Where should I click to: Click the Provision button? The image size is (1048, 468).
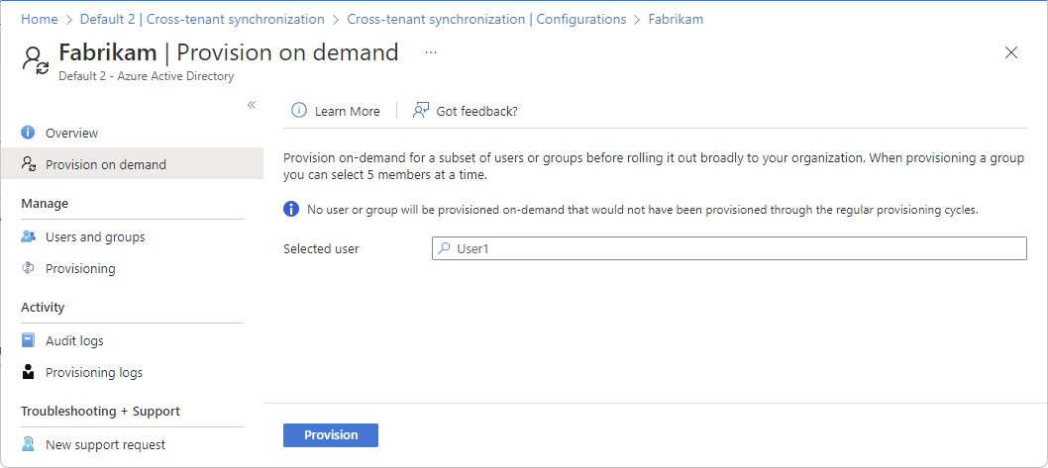click(x=331, y=434)
